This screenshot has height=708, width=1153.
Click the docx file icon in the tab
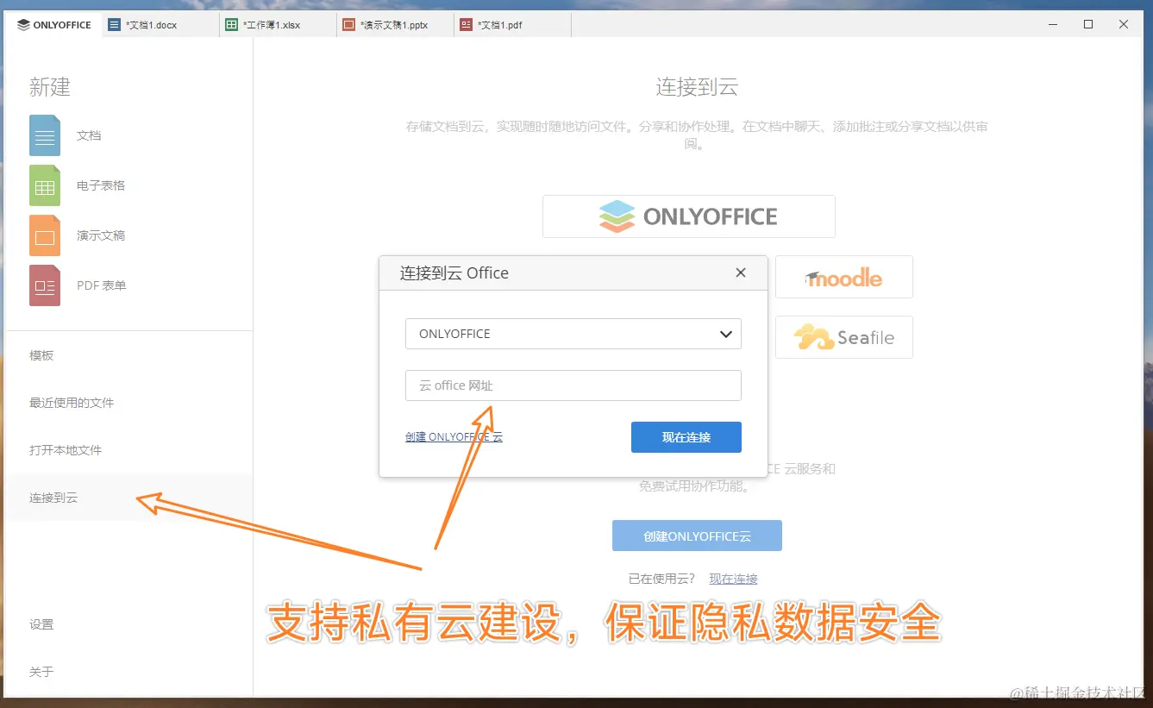coord(114,25)
